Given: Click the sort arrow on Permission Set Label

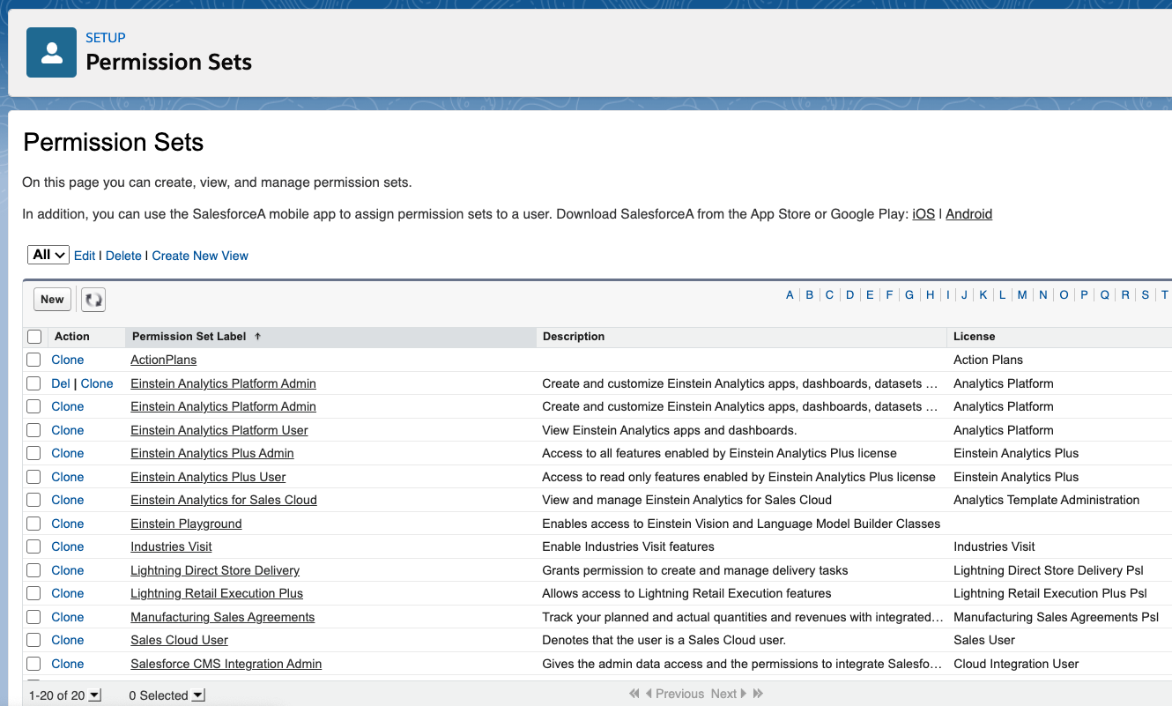Looking at the screenshot, I should (257, 337).
